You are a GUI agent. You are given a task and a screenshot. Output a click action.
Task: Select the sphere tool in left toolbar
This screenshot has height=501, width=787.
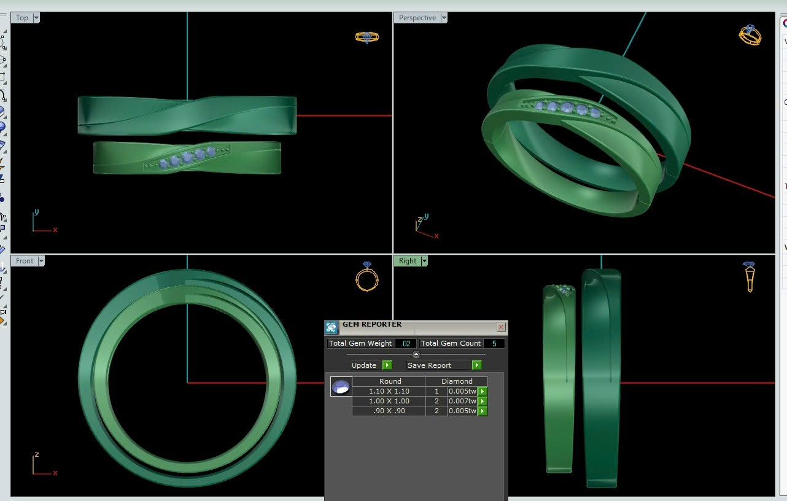[2, 126]
